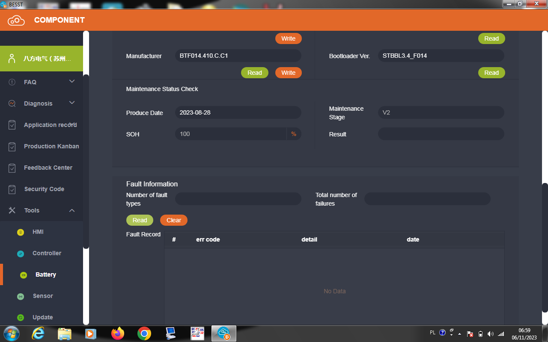548x342 pixels.
Task: Click Write below the Manufacturer field
Action: coord(289,73)
